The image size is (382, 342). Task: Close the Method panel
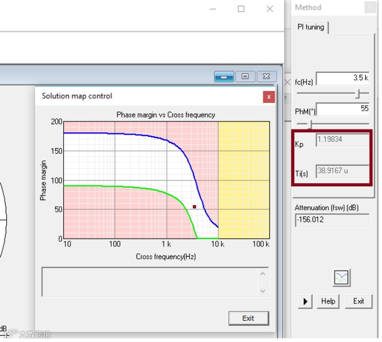click(370, 7)
